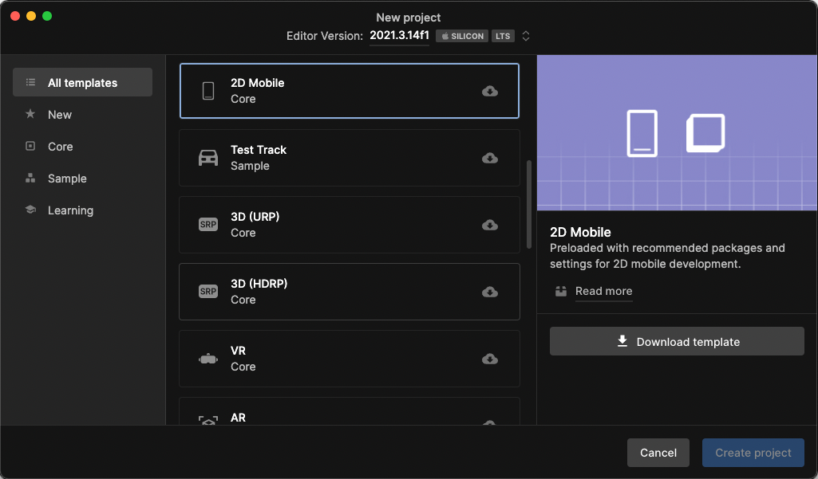818x479 pixels.
Task: Click the template list scrollbar
Action: click(529, 204)
